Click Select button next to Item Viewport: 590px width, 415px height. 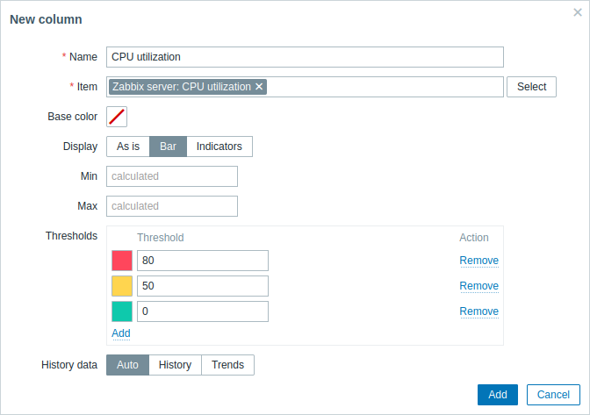(531, 87)
